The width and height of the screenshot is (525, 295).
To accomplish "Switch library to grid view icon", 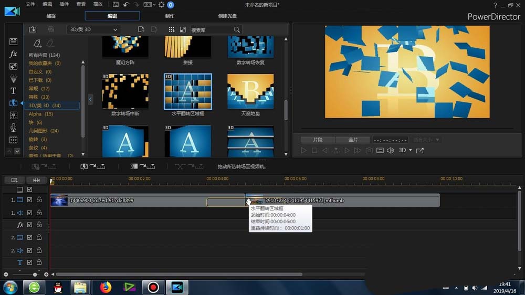I will click(x=172, y=30).
